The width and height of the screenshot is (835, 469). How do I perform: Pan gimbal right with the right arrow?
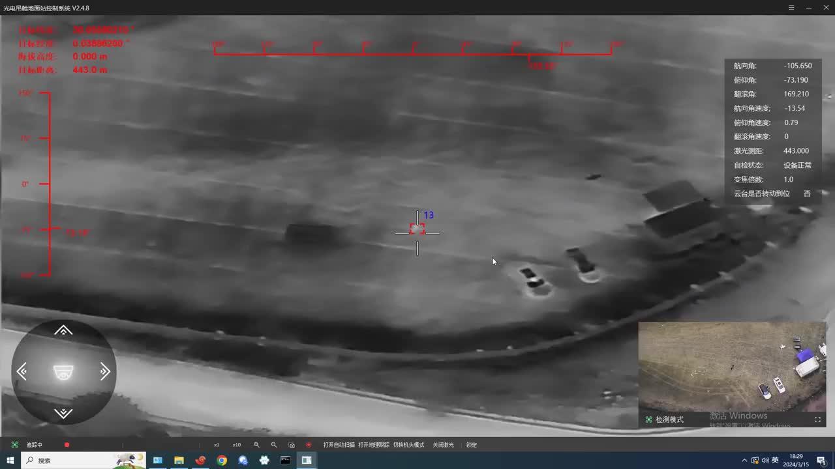click(105, 372)
